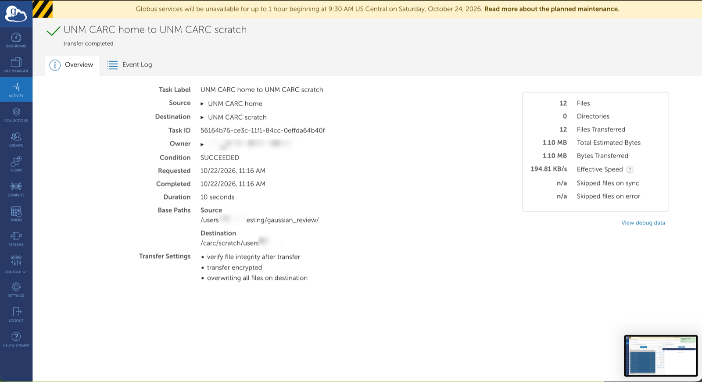
Task: Click the Files Transferred label
Action: tap(601, 129)
